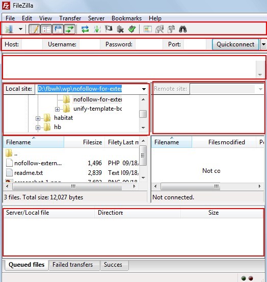The image size is (267, 282).
Task: Open Remote site path dropdown
Action: click(260, 89)
